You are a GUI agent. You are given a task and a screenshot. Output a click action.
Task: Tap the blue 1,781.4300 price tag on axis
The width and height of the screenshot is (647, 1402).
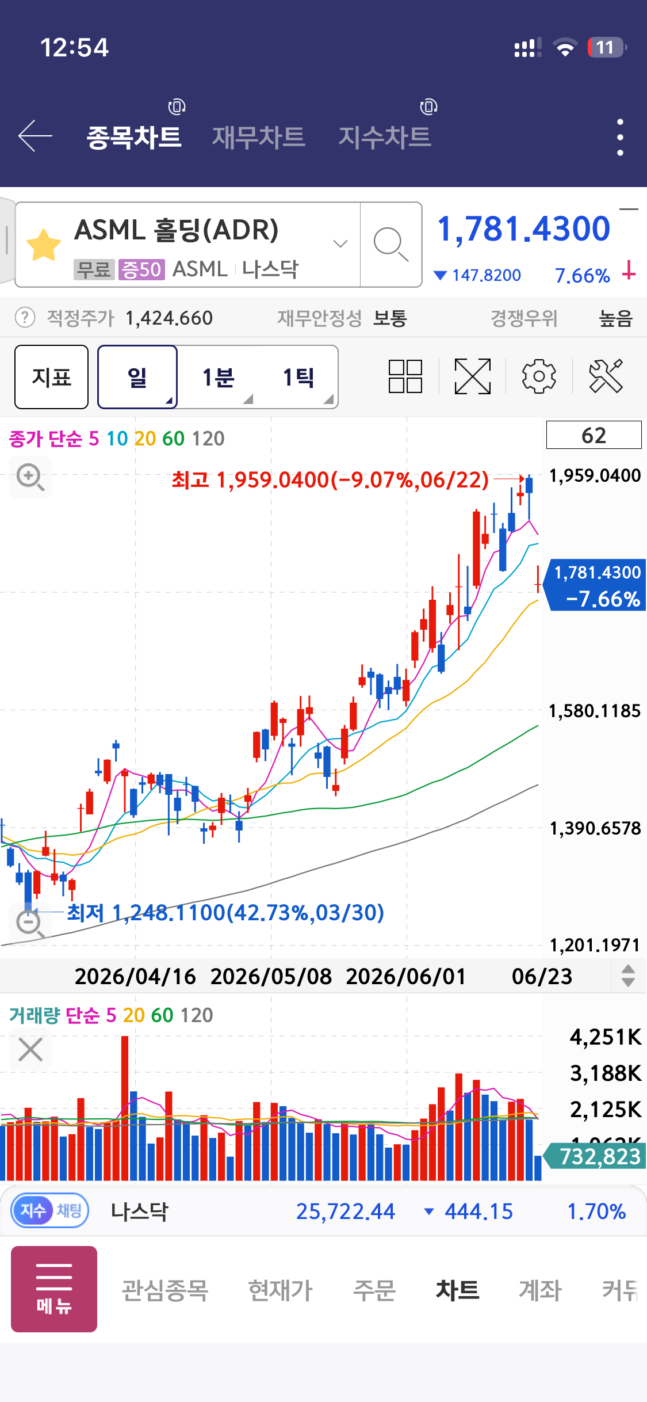tap(596, 585)
